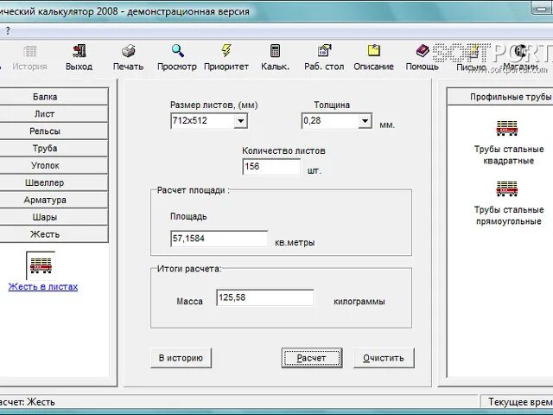The image size is (553, 415).
Task: Click the greyed История toolbar icon
Action: [29, 51]
